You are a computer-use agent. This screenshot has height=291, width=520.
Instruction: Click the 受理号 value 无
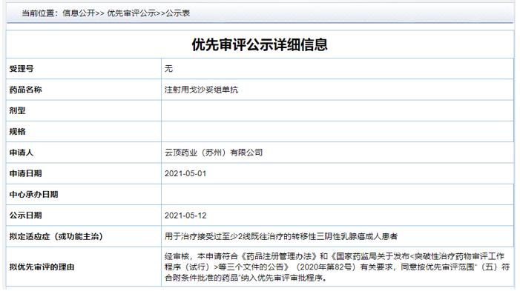pos(169,69)
